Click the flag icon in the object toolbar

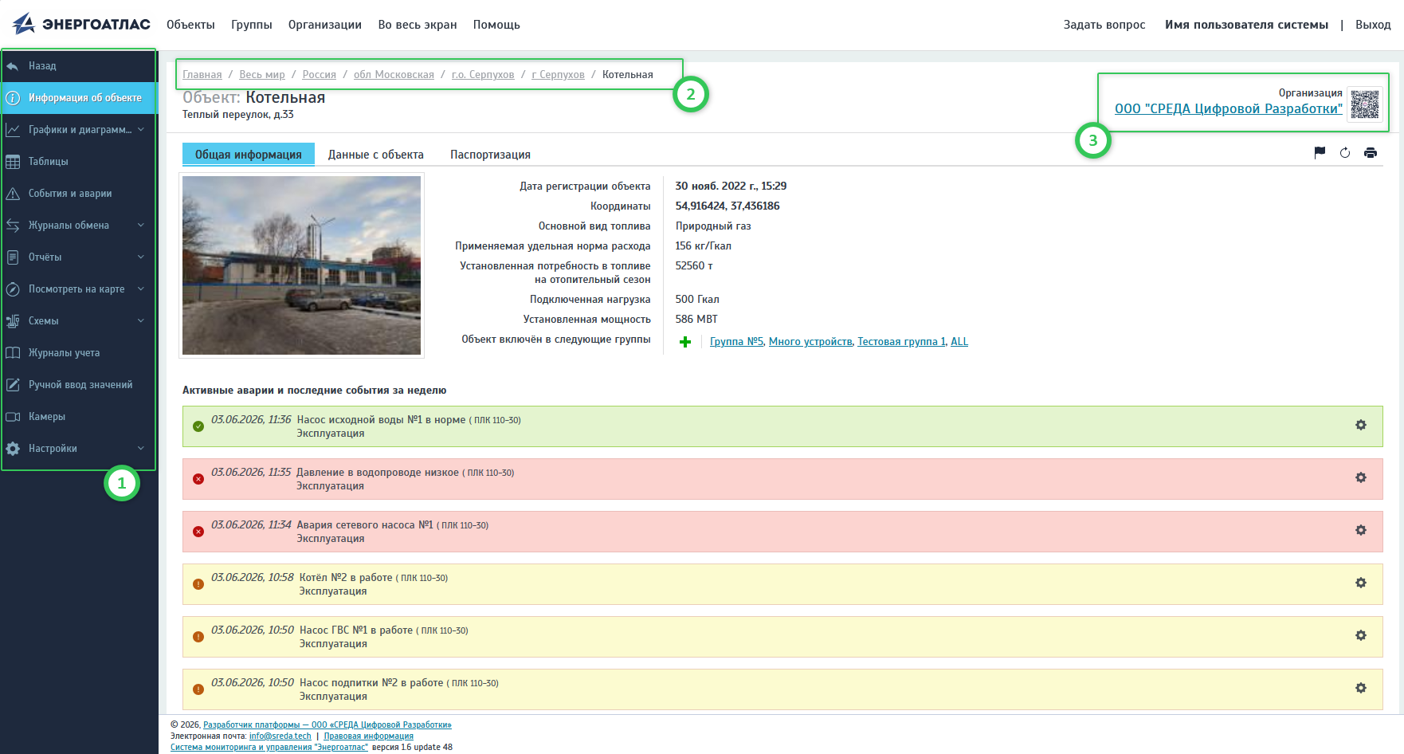[x=1320, y=153]
